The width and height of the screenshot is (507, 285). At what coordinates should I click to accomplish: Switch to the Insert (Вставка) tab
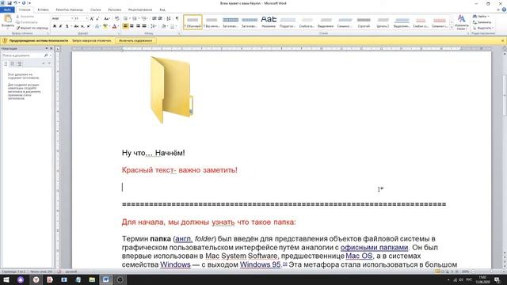(x=43, y=9)
